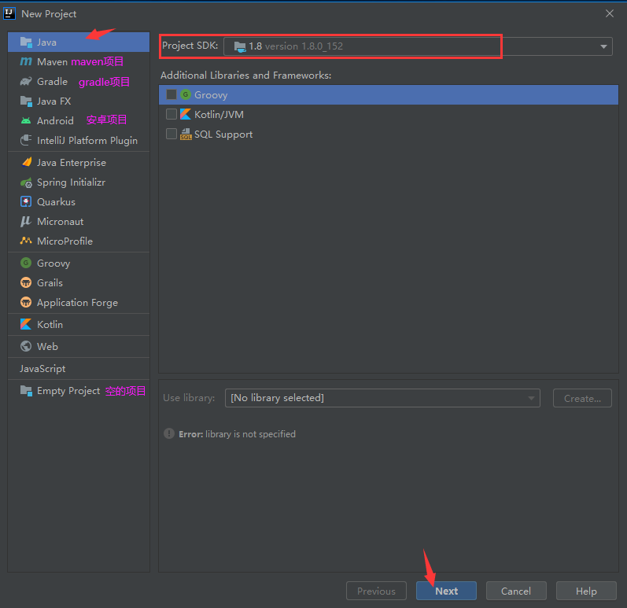Screen dimensions: 627x608
Task: Click the Grails icon
Action: [x=26, y=282]
